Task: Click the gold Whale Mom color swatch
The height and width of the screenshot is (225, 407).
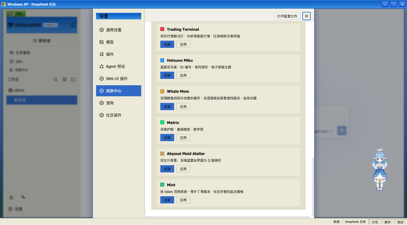Action: tap(162, 91)
